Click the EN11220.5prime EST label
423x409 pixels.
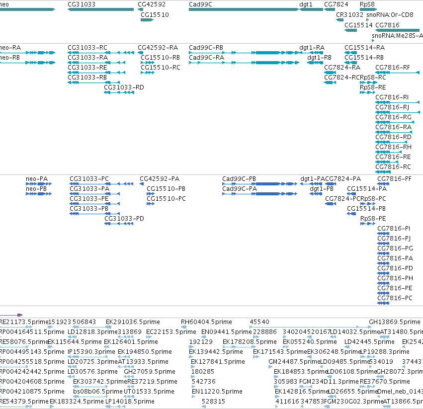(217, 391)
